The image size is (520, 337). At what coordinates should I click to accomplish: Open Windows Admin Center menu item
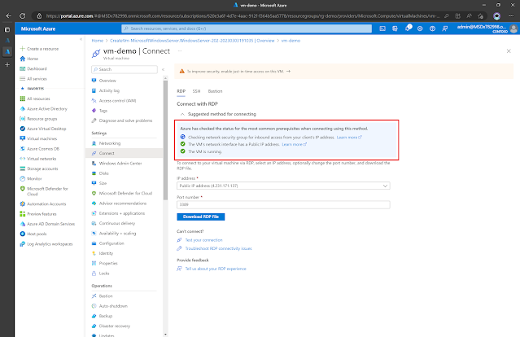coord(116,163)
